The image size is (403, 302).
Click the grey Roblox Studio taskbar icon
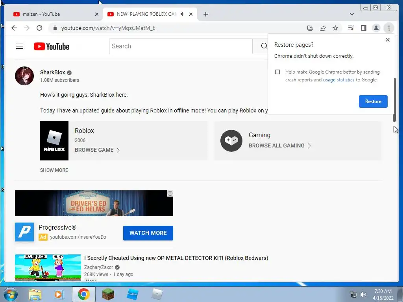[157, 294]
